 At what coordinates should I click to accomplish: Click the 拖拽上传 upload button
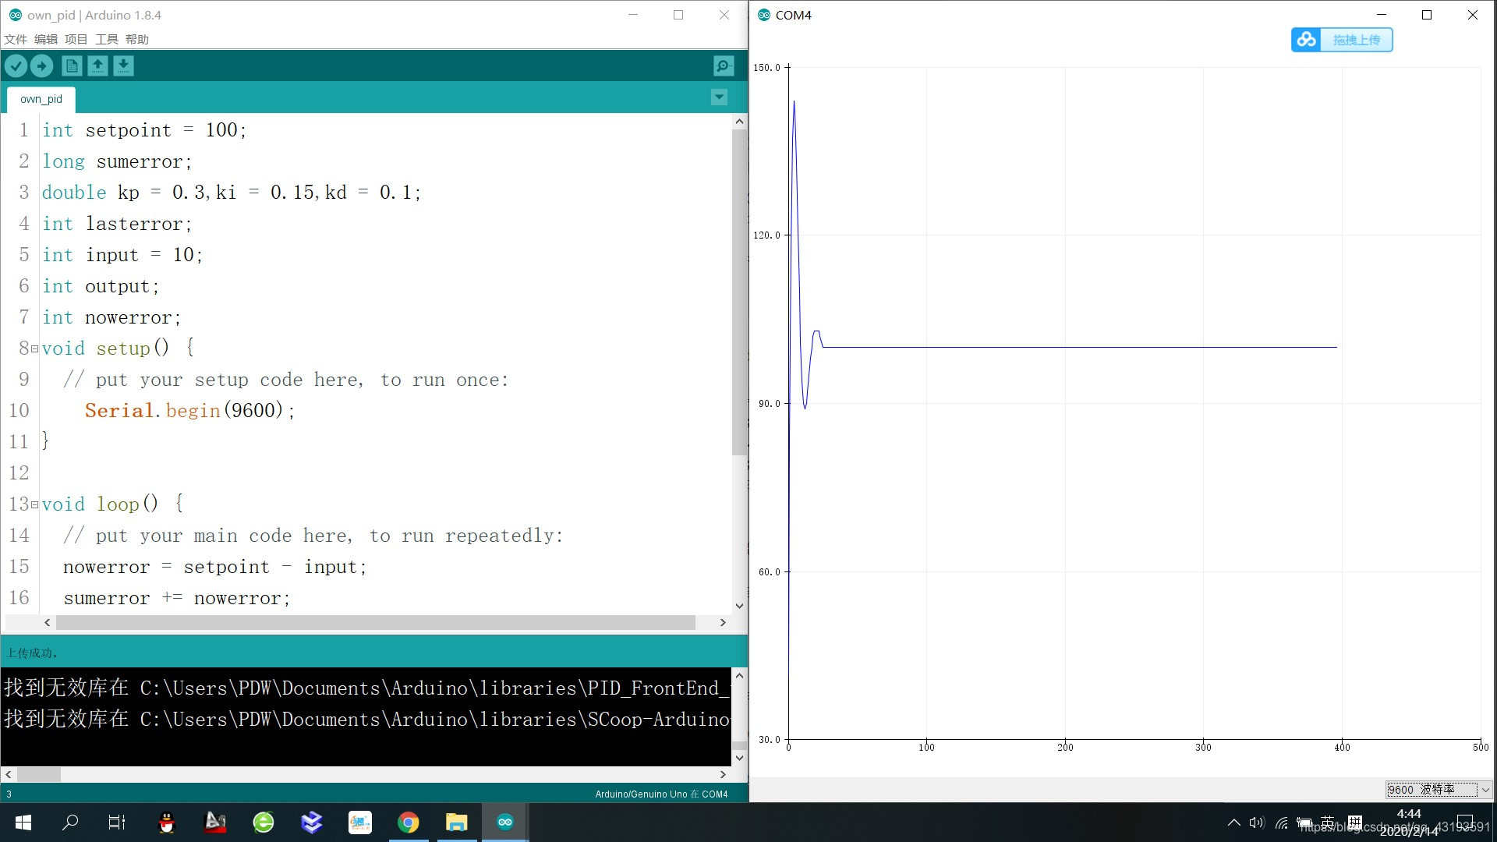(x=1358, y=39)
